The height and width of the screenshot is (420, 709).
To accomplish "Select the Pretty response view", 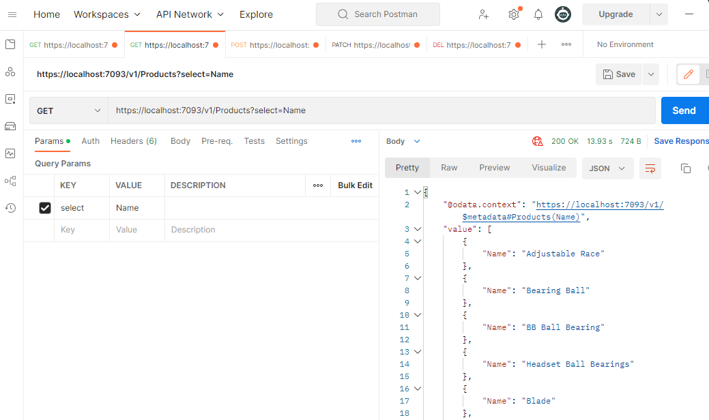I will click(407, 168).
